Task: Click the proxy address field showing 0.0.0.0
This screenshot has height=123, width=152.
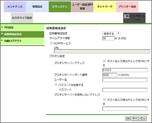Action: pyautogui.click(x=125, y=70)
